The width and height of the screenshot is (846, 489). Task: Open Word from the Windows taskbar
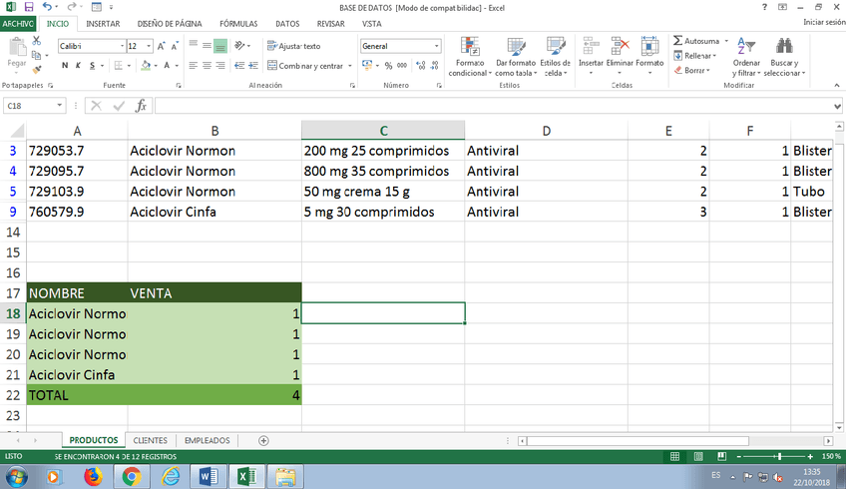pyautogui.click(x=208, y=476)
